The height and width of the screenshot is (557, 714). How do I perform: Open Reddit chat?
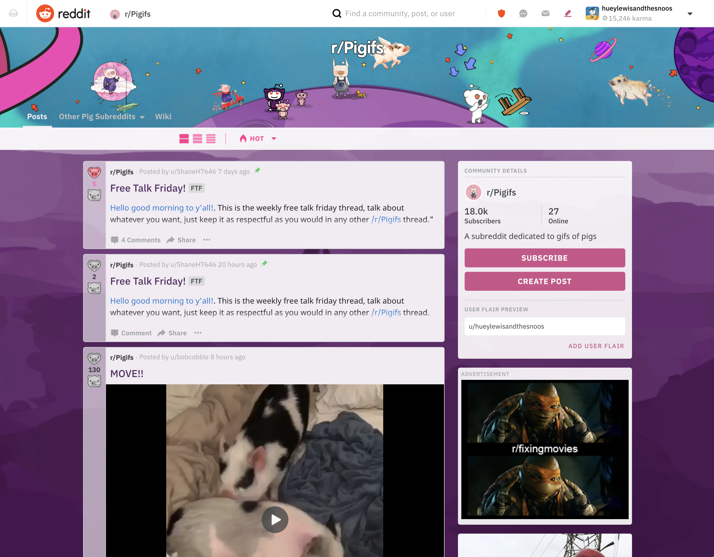pos(523,13)
